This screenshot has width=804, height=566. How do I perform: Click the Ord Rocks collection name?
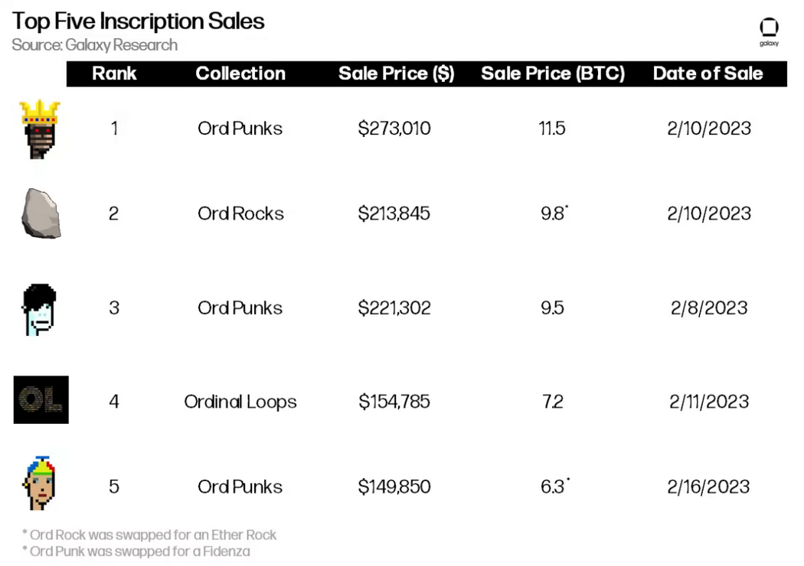tap(240, 213)
